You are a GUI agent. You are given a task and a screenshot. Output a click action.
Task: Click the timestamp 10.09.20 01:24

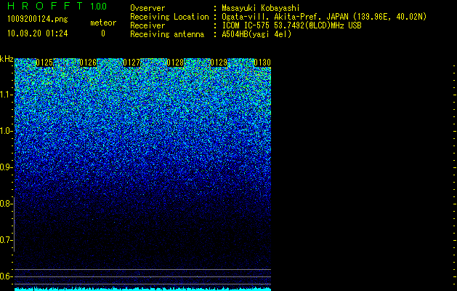(x=38, y=33)
